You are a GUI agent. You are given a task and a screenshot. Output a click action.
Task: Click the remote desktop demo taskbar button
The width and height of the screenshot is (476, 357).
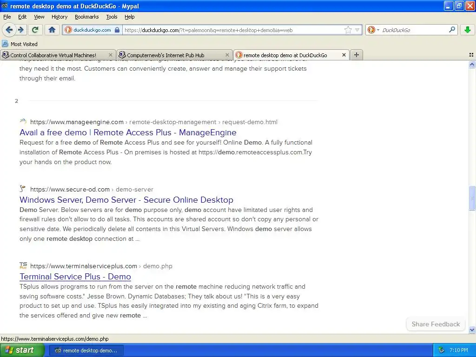click(x=86, y=350)
